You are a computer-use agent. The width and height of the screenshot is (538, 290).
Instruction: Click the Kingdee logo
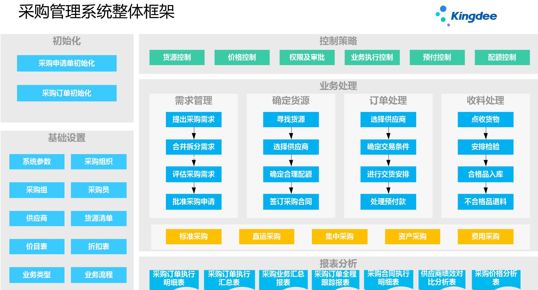coord(466,16)
